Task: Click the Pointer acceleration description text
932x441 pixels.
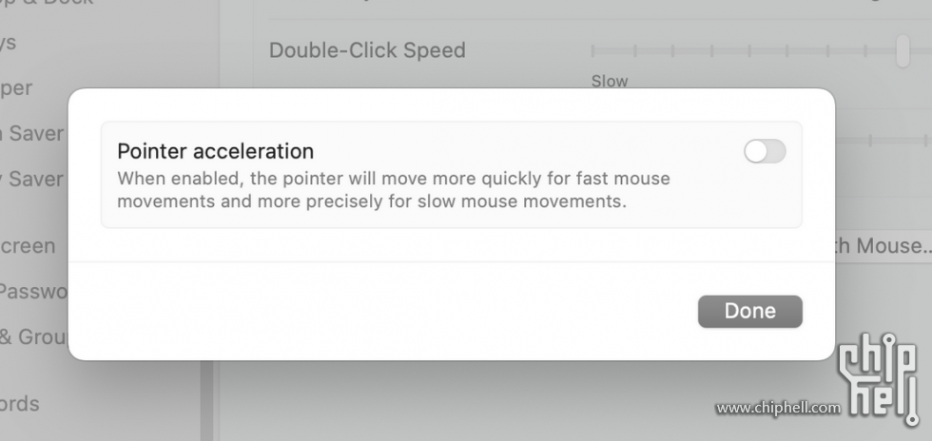Action: 394,189
